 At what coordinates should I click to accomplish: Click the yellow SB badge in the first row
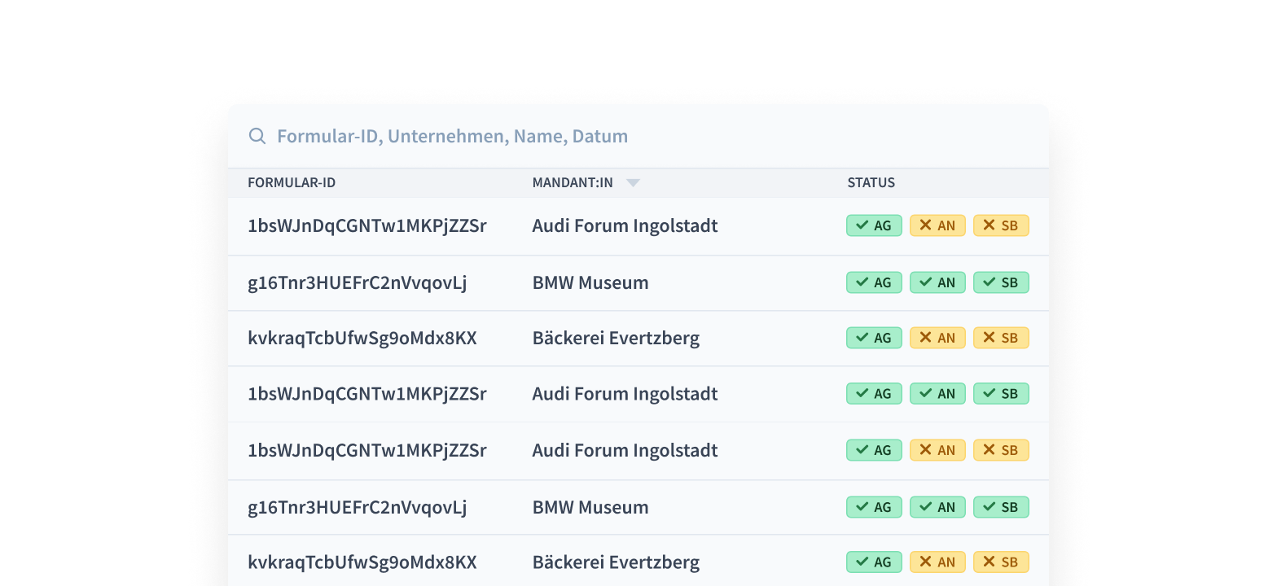(1001, 225)
